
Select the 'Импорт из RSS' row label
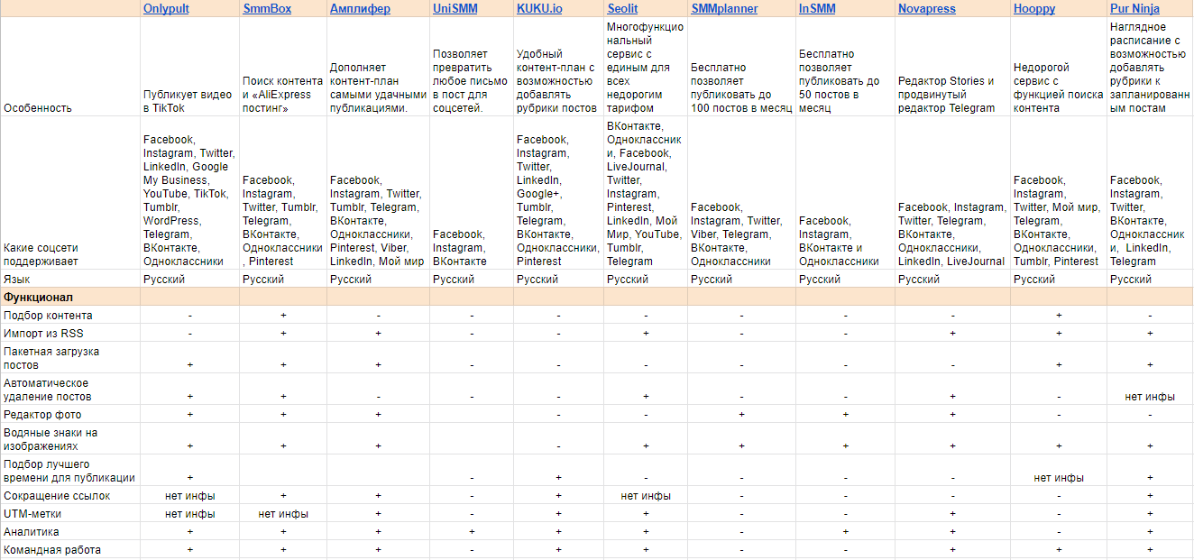(43, 334)
